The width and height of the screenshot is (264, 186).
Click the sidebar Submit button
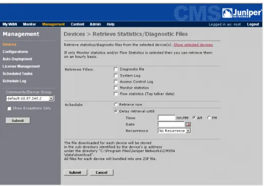18,120
